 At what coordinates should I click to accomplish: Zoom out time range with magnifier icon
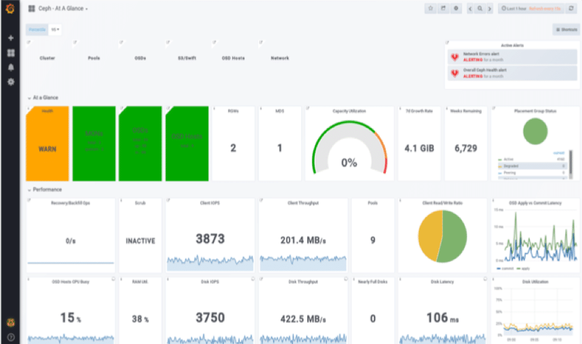click(480, 8)
